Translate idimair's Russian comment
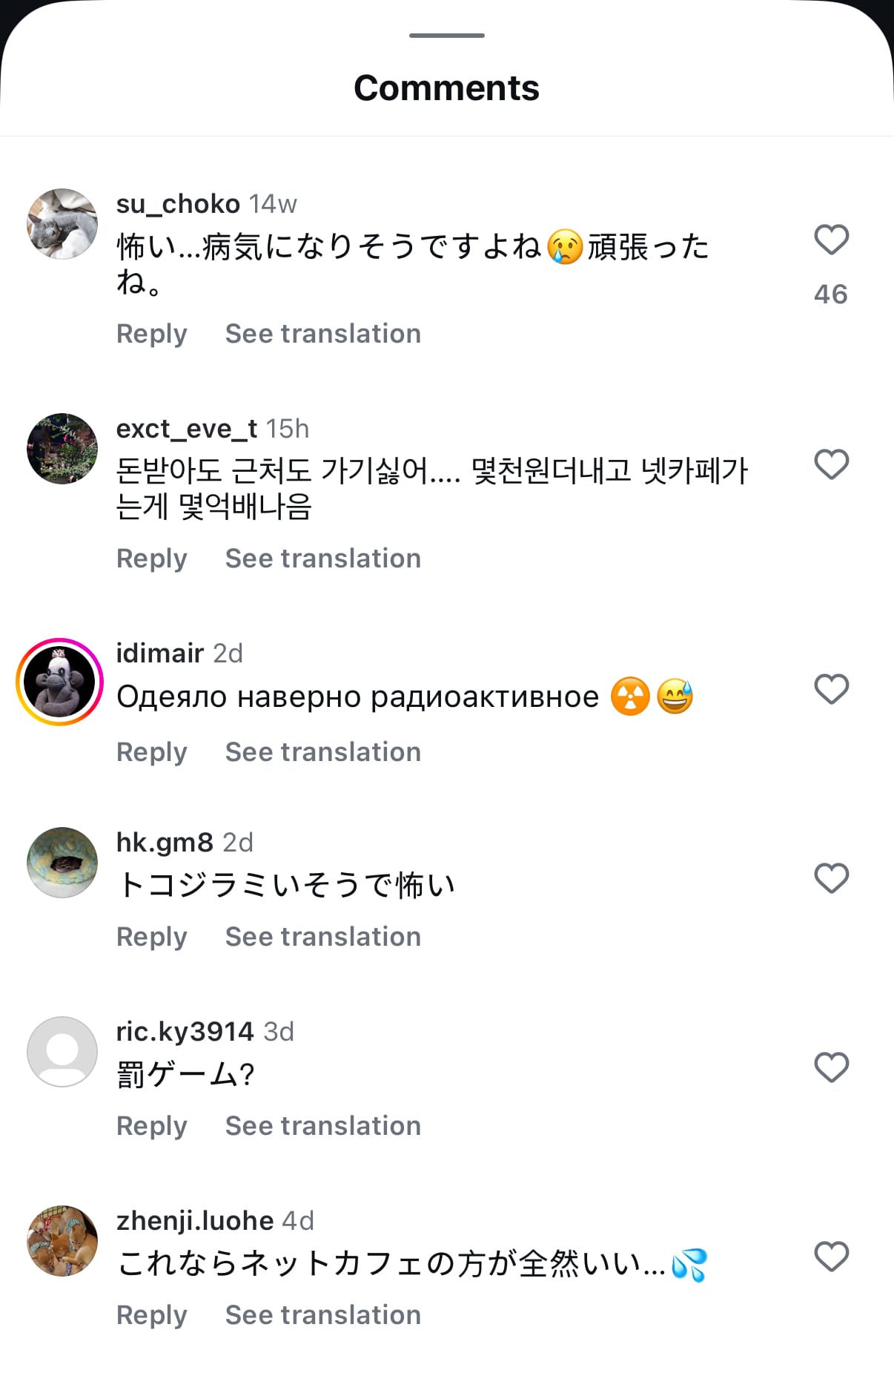Image resolution: width=894 pixels, height=1376 pixels. 323,752
